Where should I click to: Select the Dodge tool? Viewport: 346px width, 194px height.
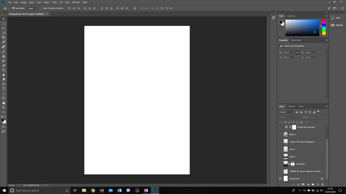(4, 79)
